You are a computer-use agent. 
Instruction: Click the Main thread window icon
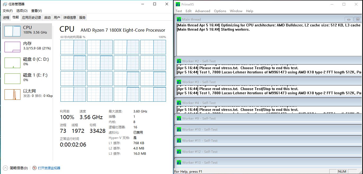(179, 19)
